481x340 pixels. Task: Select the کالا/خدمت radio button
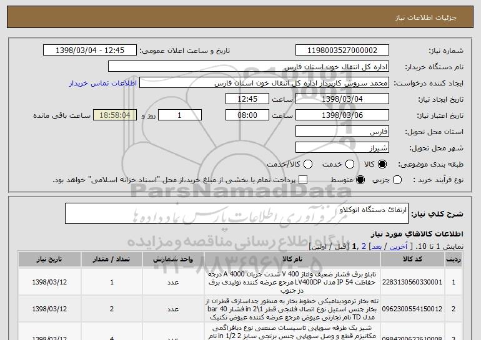[308, 164]
